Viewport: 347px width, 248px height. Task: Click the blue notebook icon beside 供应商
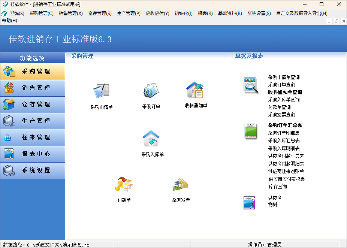click(x=250, y=203)
